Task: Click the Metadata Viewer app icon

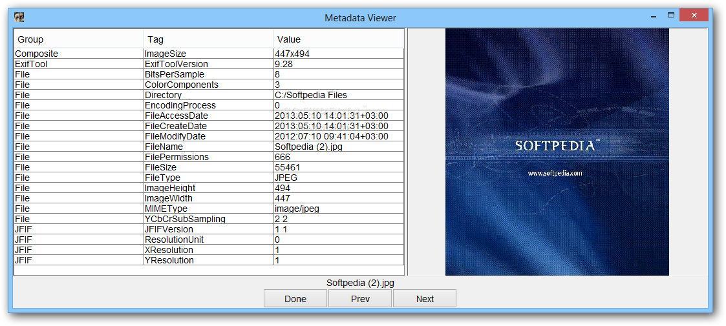Action: (x=19, y=17)
